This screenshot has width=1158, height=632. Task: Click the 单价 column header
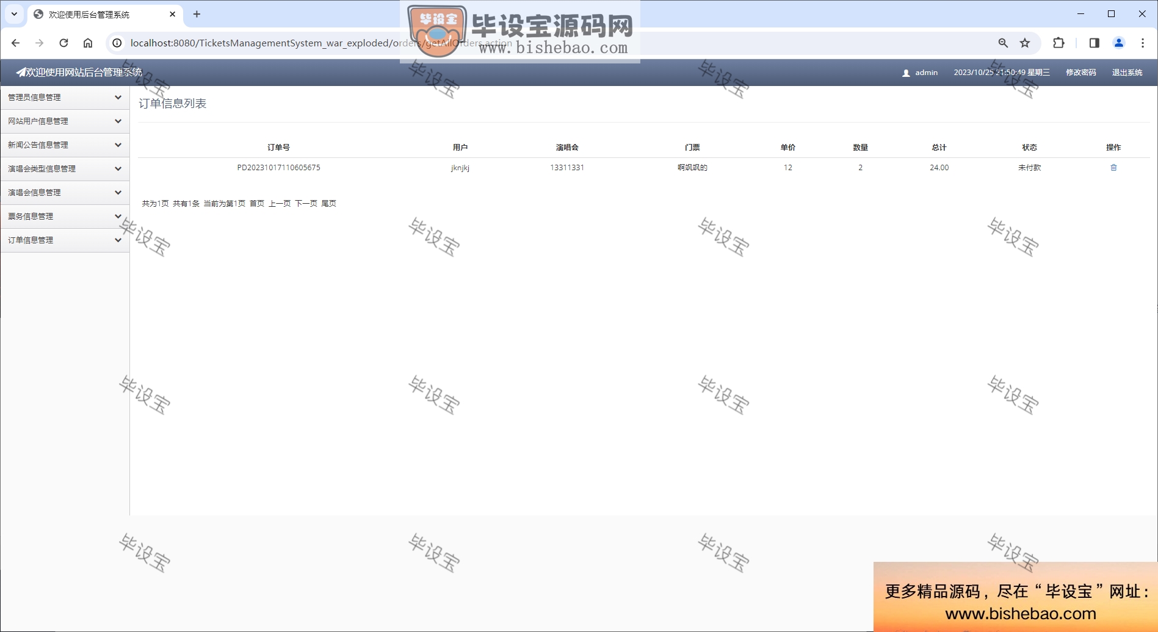click(x=788, y=148)
